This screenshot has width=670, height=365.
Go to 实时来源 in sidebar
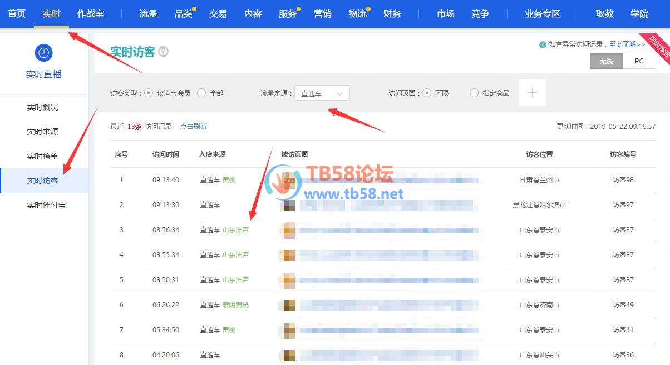tap(42, 132)
